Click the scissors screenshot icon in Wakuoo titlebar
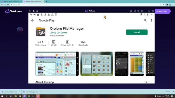Viewport: 175px width, 98px height. [x=131, y=11]
